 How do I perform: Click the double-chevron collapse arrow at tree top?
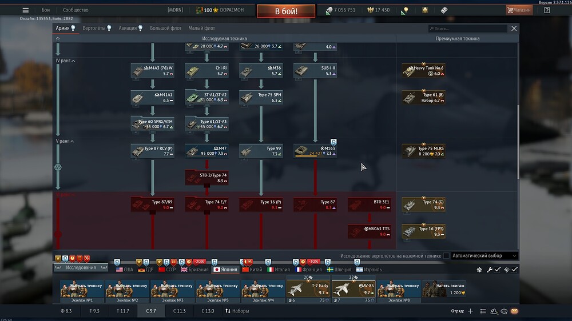(x=58, y=39)
